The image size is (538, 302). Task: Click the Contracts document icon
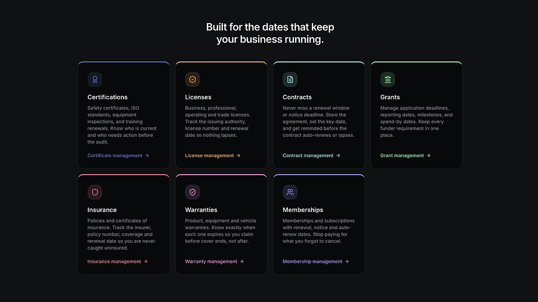tap(290, 80)
